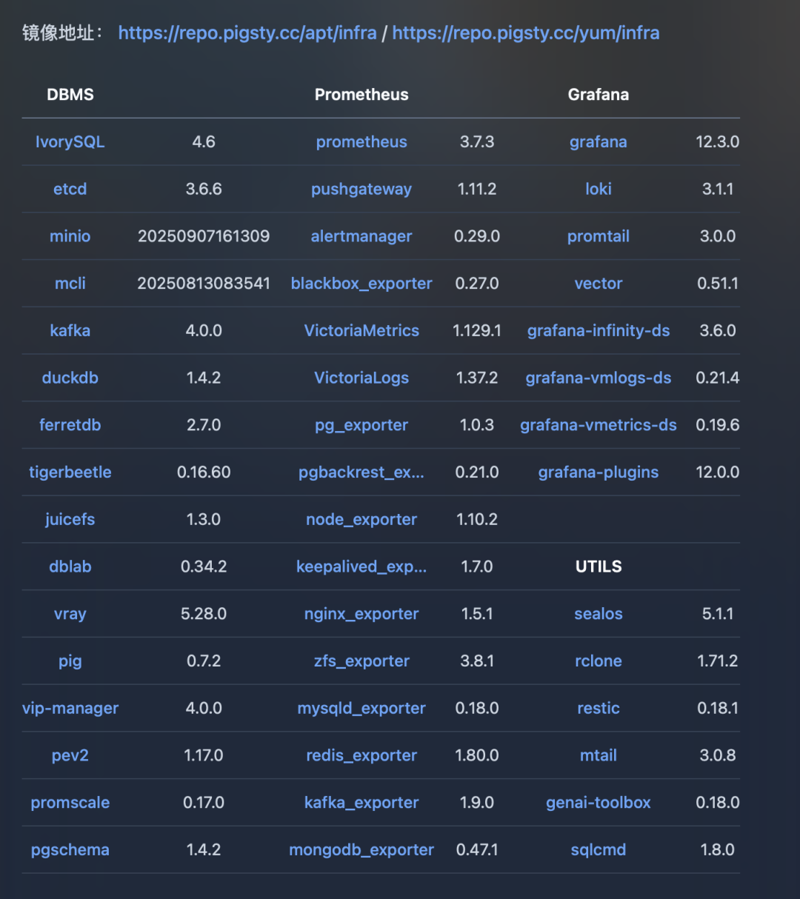Screen dimensions: 800x899
Task: Open the mysqld_exporter link
Action: click(361, 709)
